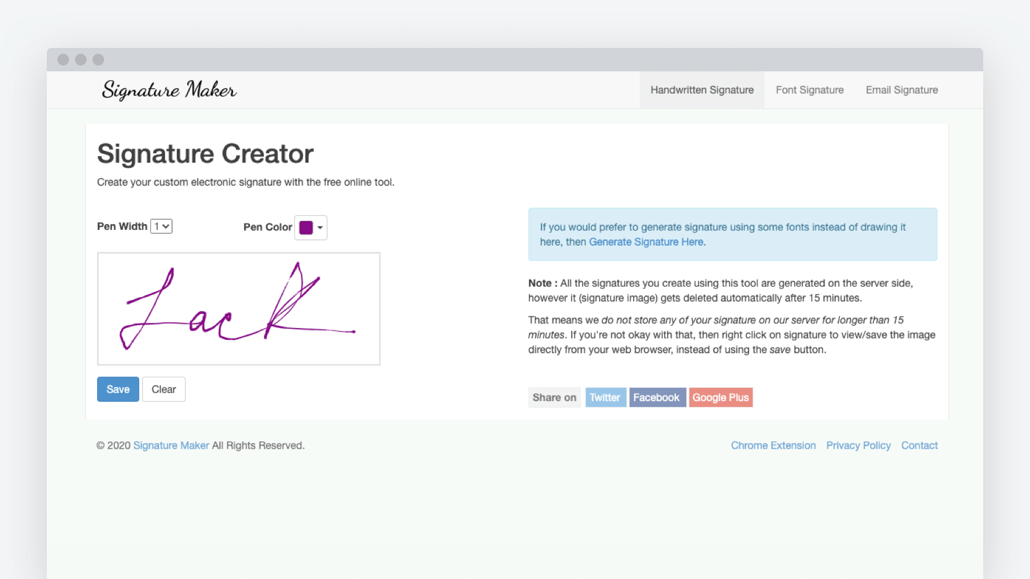
Task: Click the Signature Maker footer link
Action: [171, 446]
